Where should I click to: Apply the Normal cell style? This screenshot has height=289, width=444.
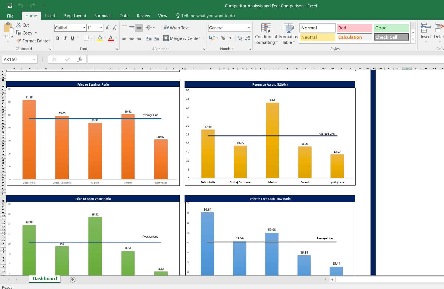point(317,28)
